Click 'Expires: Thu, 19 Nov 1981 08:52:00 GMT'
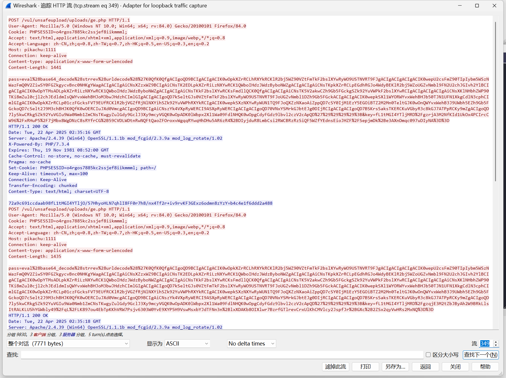 coord(59,150)
